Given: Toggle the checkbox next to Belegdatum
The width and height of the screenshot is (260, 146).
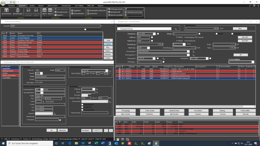Looking at the screenshot, I should tap(158, 34).
